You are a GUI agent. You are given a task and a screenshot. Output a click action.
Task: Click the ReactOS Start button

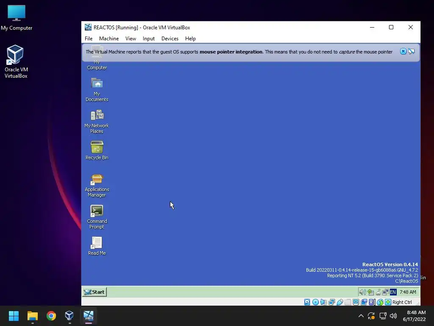pos(95,292)
